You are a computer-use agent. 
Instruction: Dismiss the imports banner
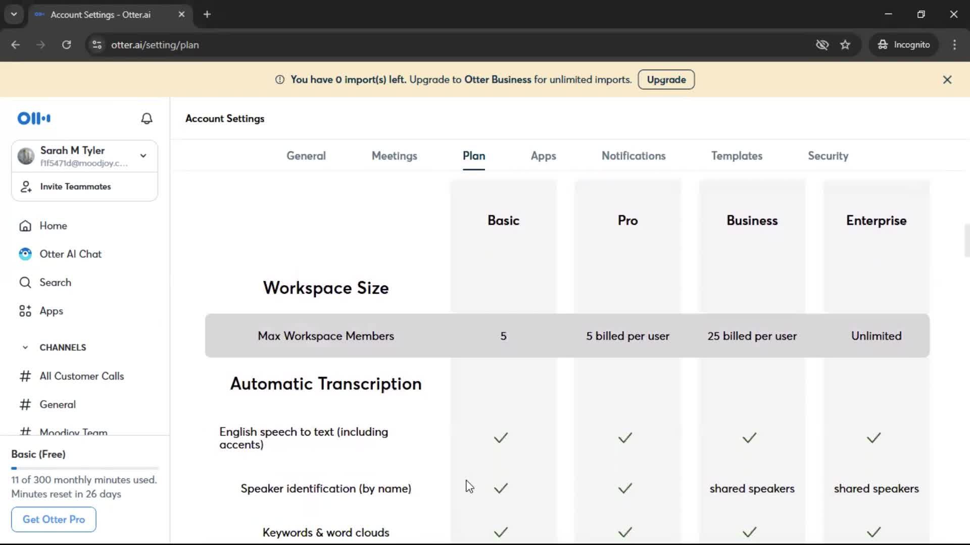(947, 80)
